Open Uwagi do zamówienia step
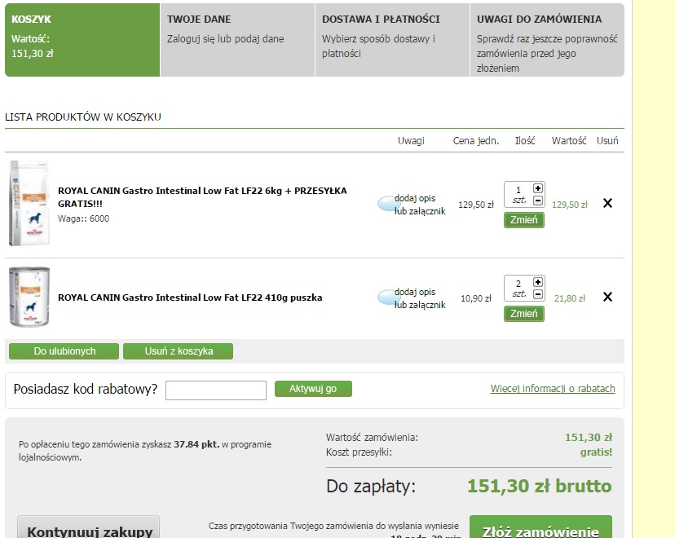This screenshot has height=538, width=675. point(546,39)
